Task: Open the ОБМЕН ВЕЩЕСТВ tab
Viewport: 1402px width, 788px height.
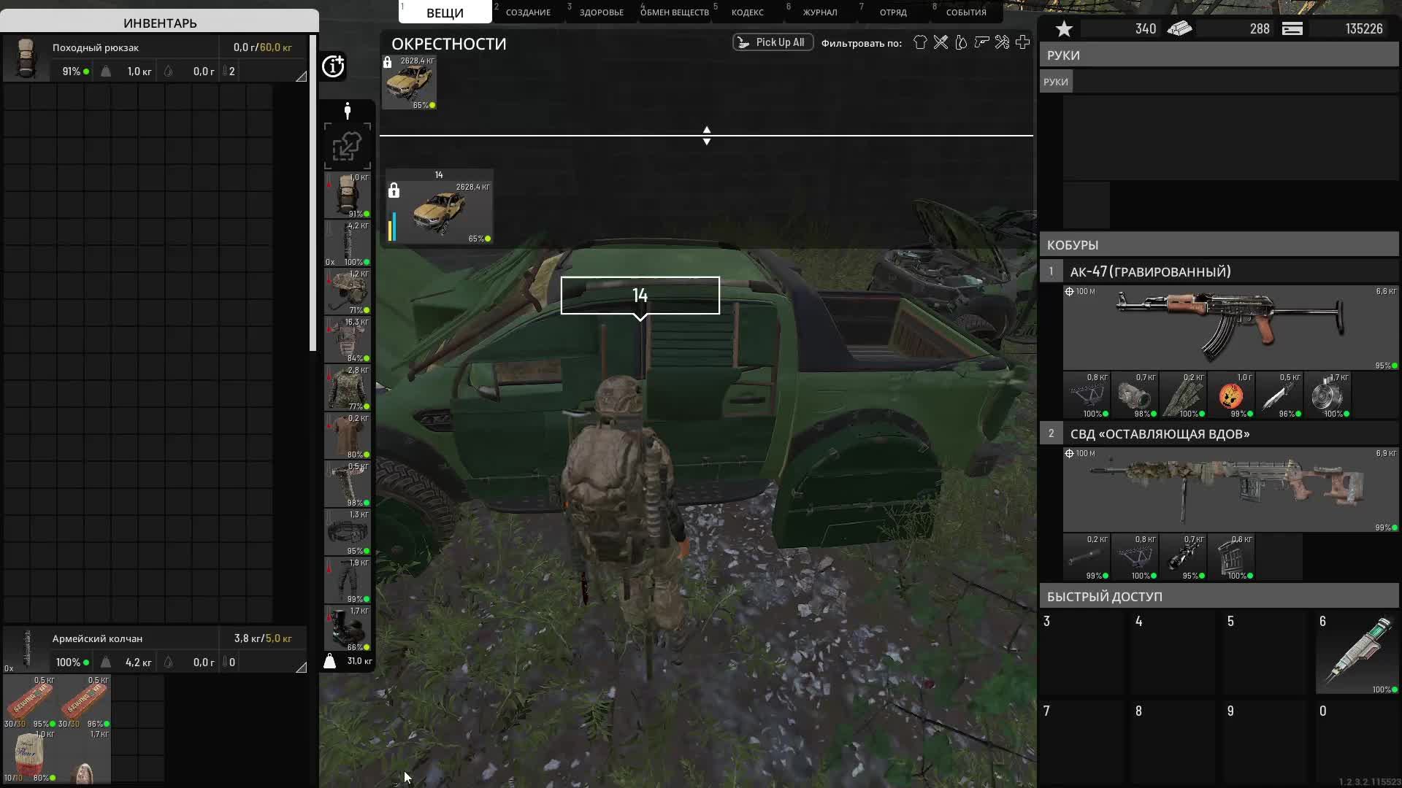Action: point(674,12)
